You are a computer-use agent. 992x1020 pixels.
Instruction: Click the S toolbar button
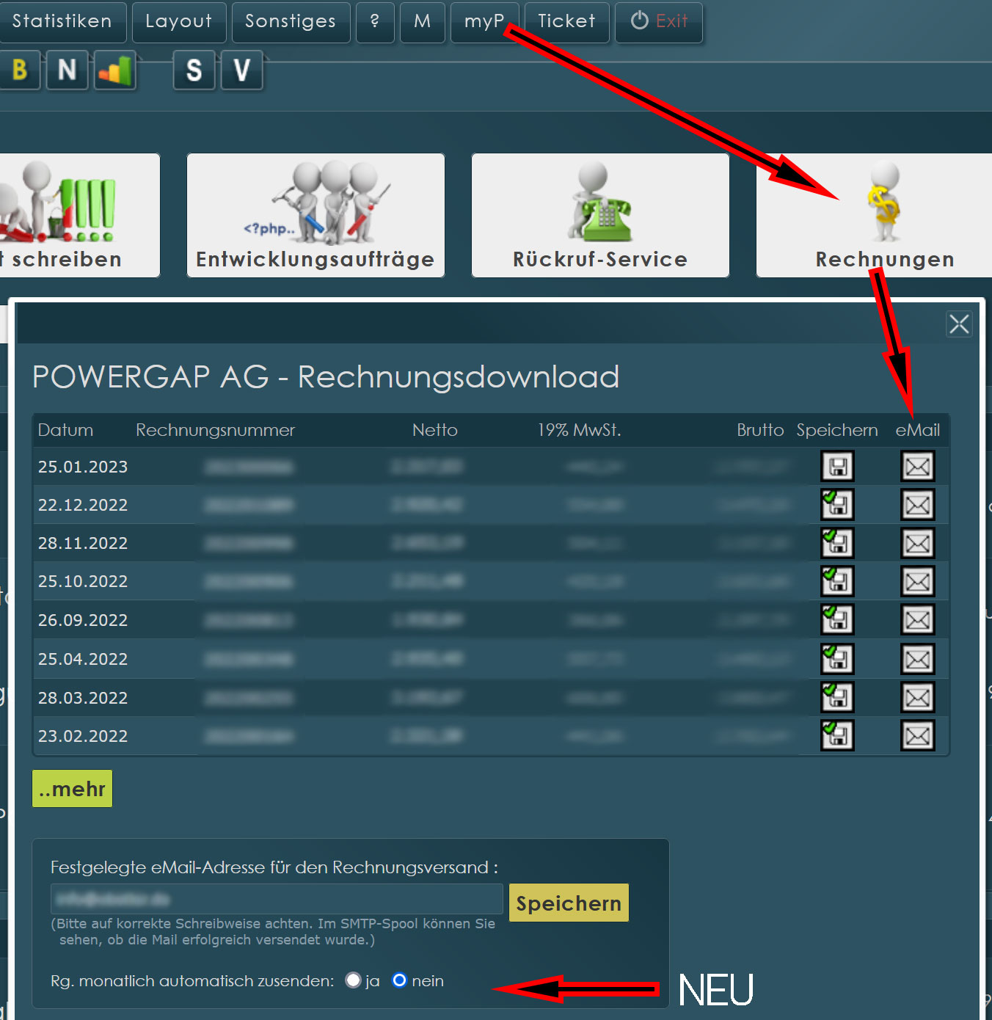pos(194,70)
